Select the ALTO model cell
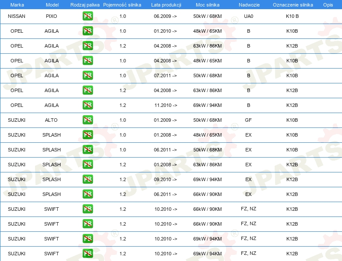Image resolution: width=342 pixels, height=261 pixels. point(51,120)
